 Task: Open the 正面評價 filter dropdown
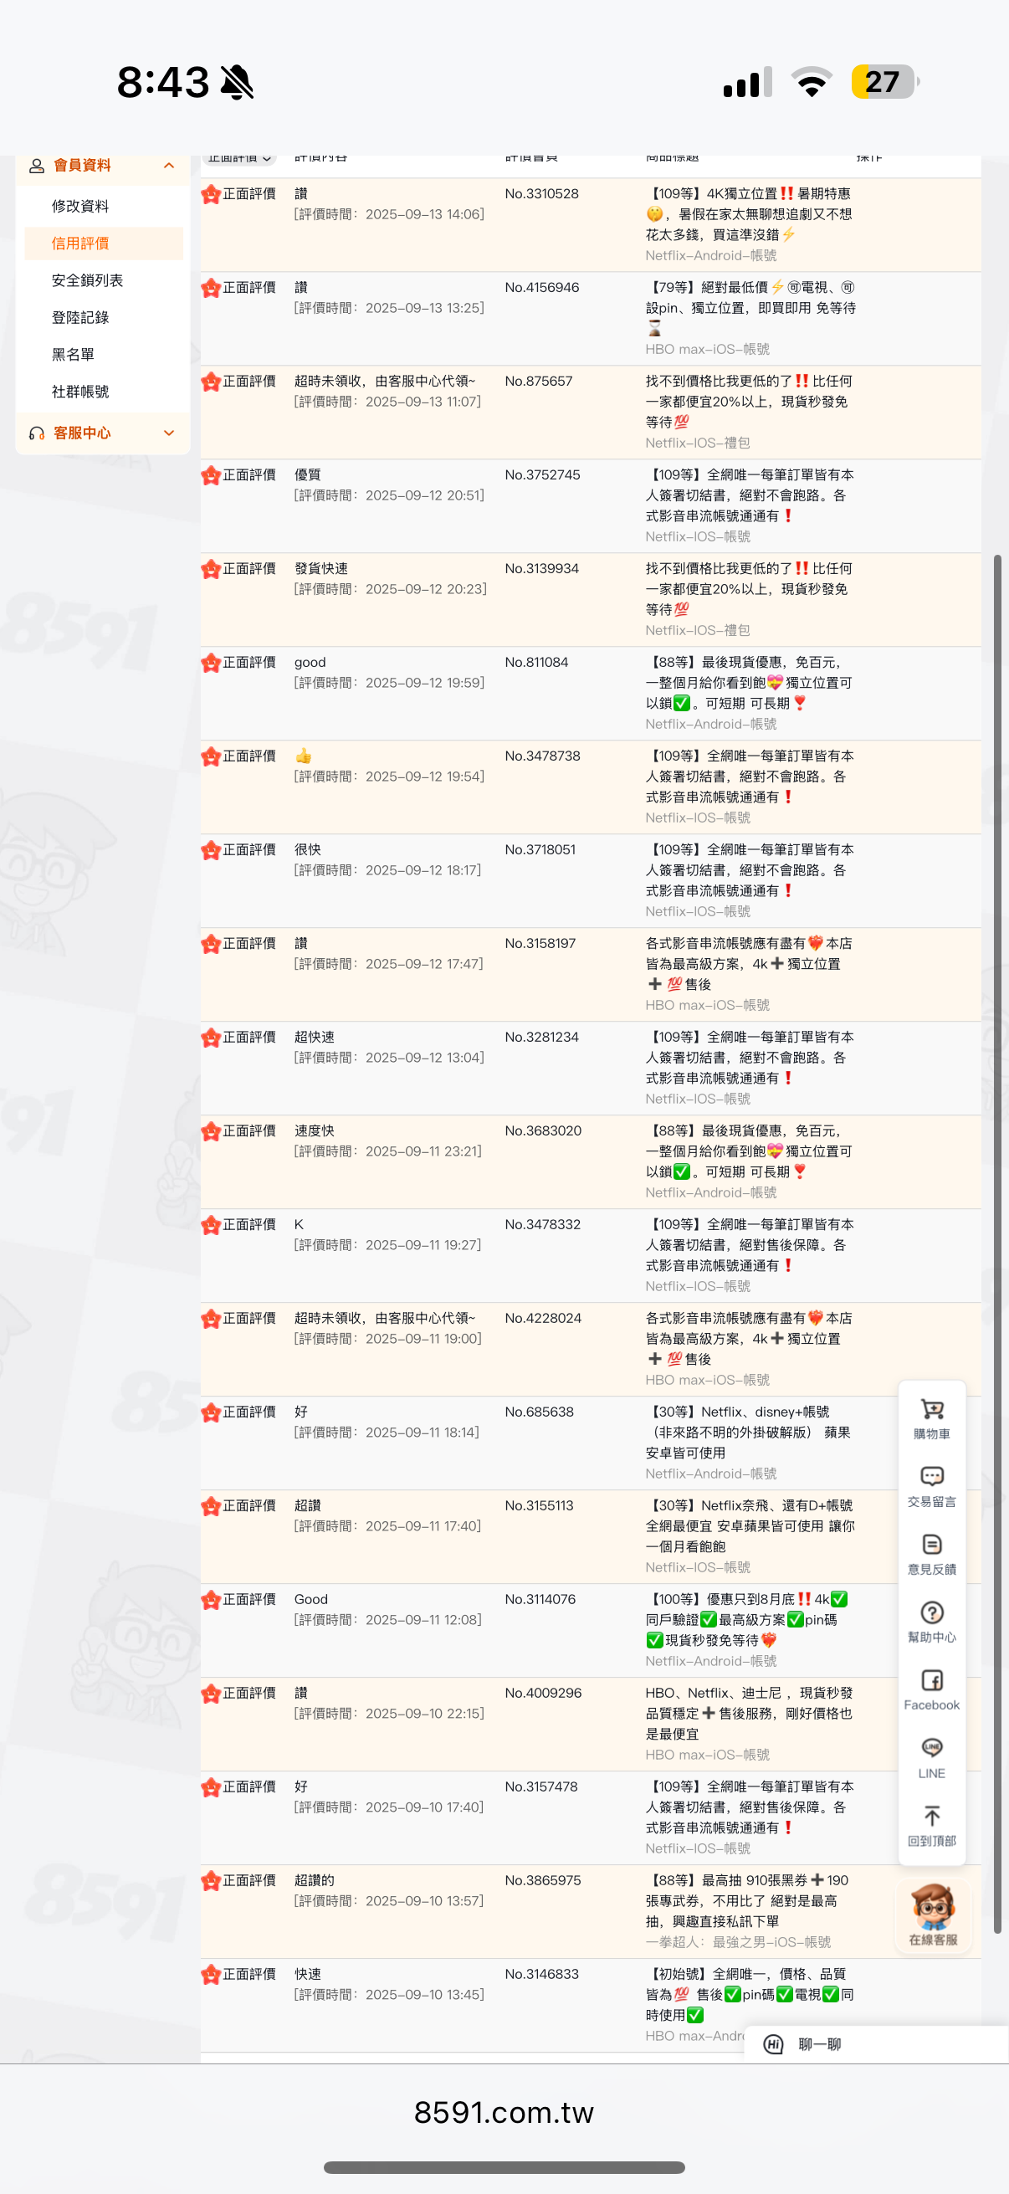(240, 158)
